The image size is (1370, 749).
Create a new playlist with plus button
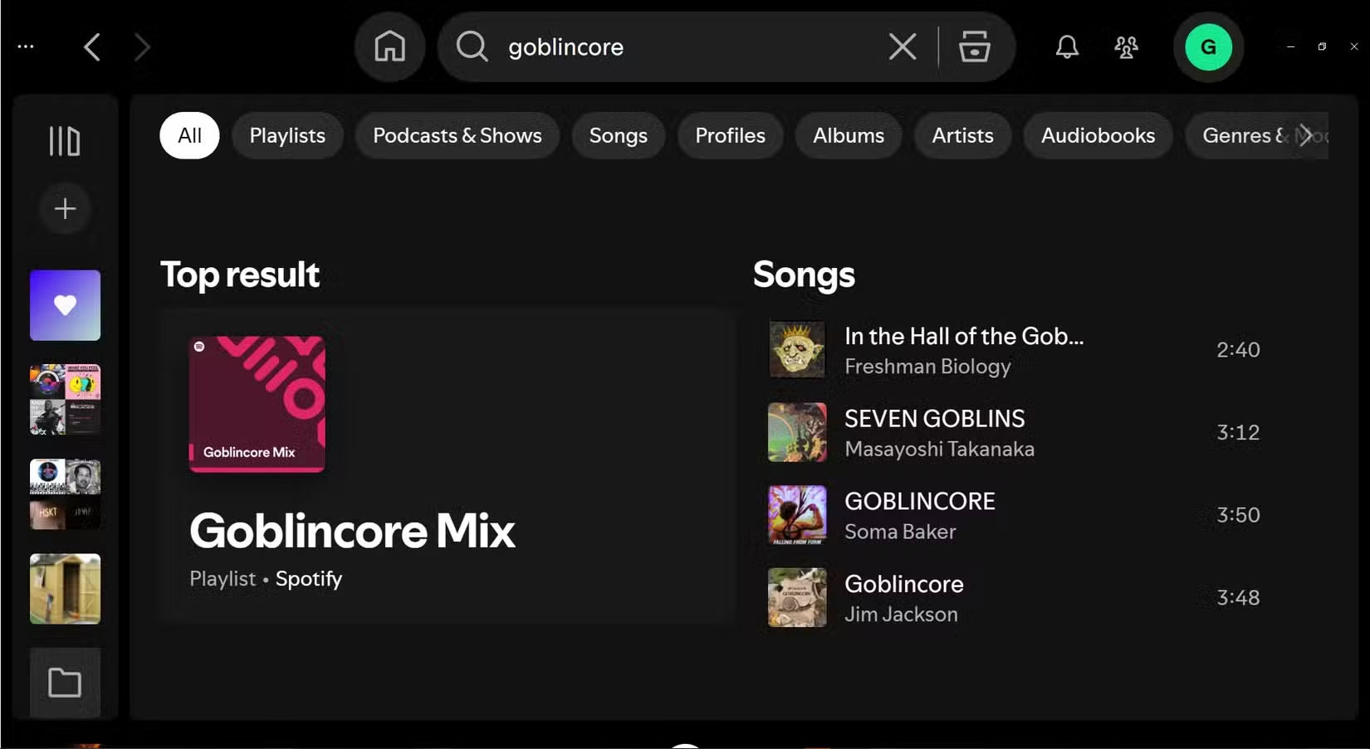(x=65, y=208)
